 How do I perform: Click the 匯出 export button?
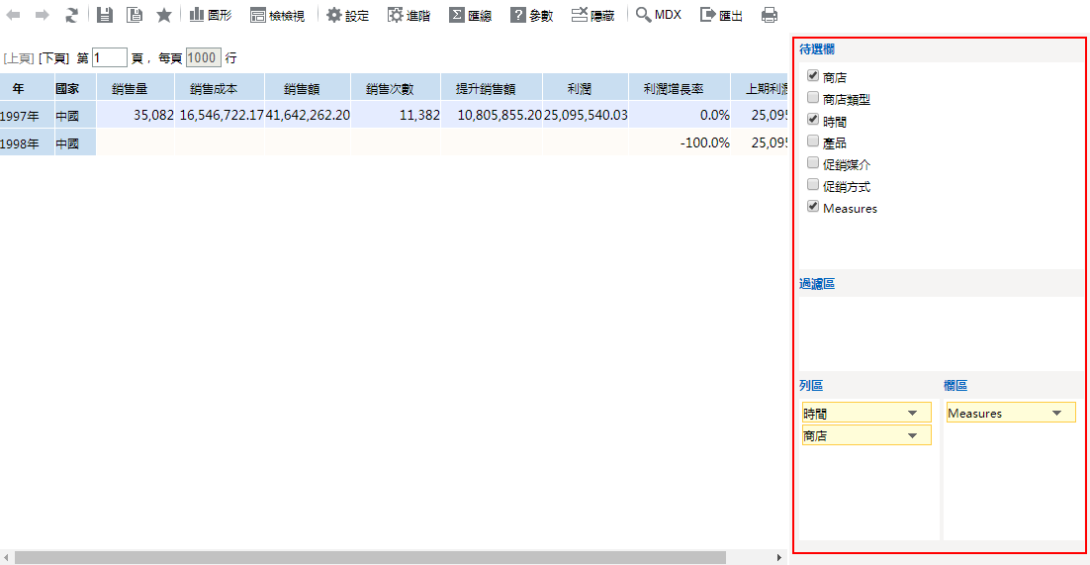tap(721, 16)
